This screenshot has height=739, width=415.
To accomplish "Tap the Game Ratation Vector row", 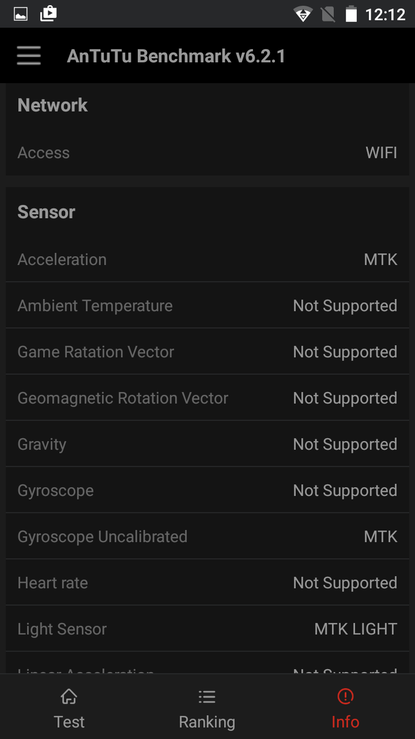I will pyautogui.click(x=207, y=352).
